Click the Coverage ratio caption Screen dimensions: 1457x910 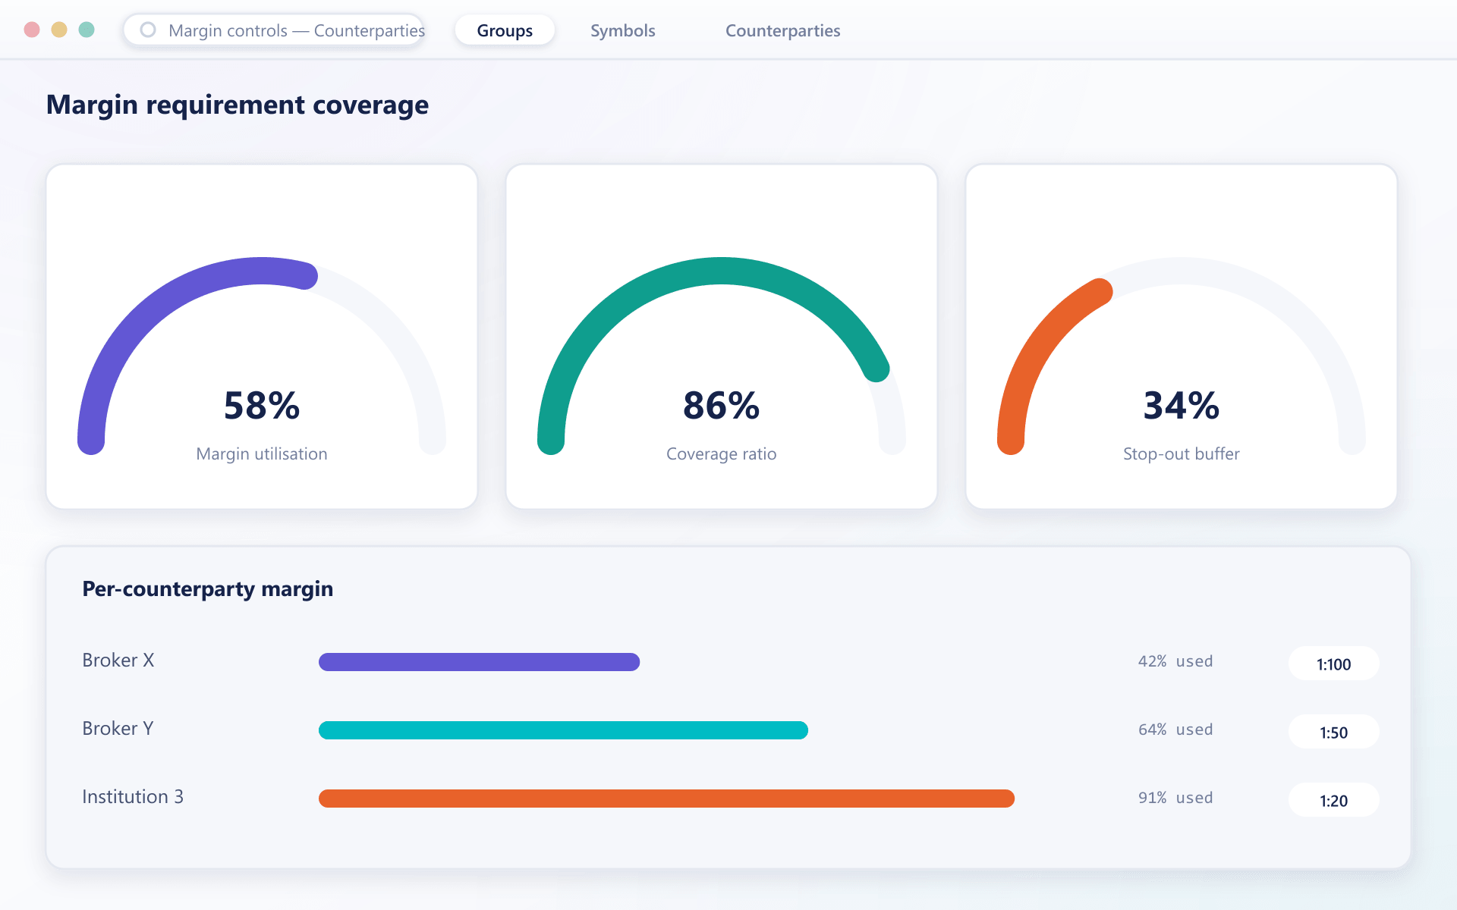[722, 453]
